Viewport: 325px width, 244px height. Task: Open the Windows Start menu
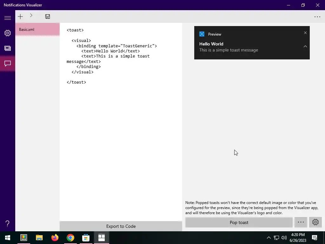(8, 238)
